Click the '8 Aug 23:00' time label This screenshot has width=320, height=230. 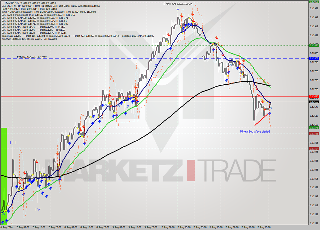103,227
